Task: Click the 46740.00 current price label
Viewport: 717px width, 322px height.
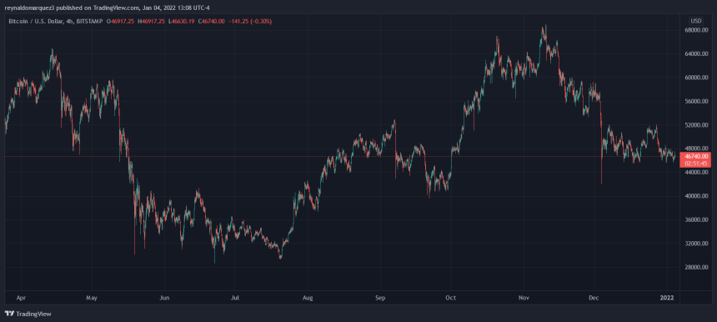Action: pos(697,156)
